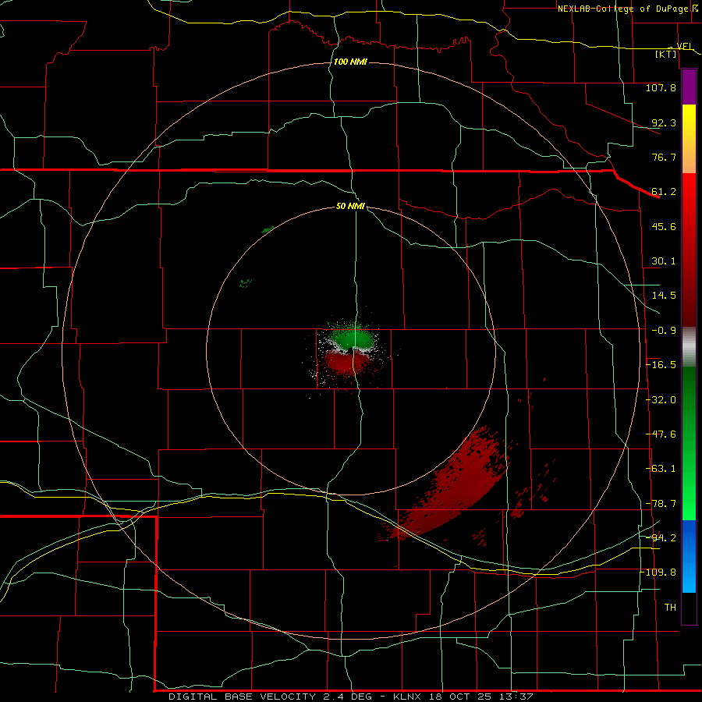Click the -94.2 scale value

[661, 538]
